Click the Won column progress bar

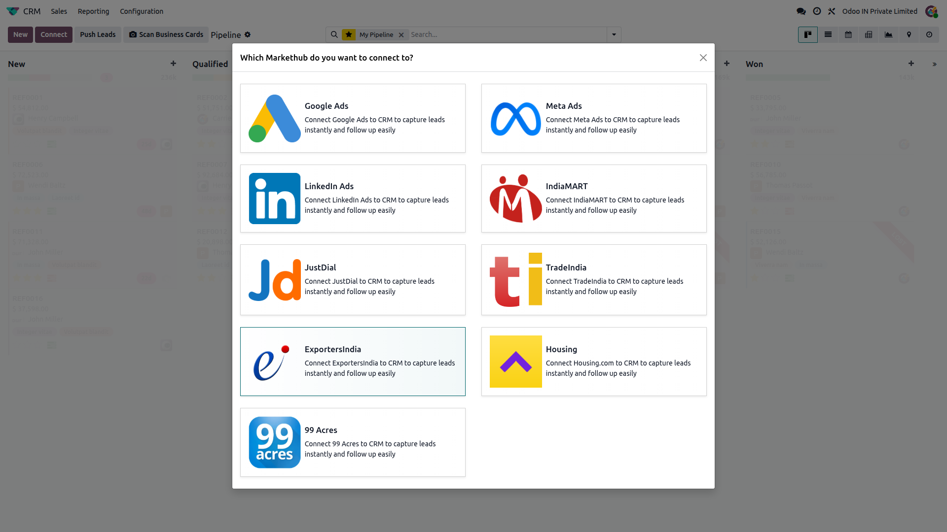click(787, 77)
